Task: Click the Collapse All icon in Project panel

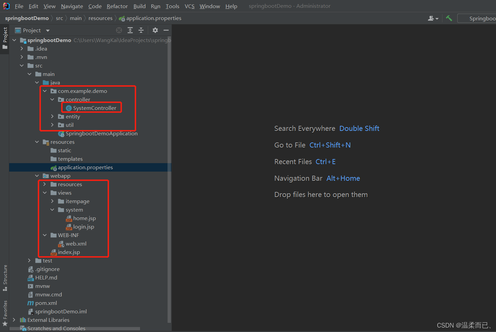Action: [141, 30]
